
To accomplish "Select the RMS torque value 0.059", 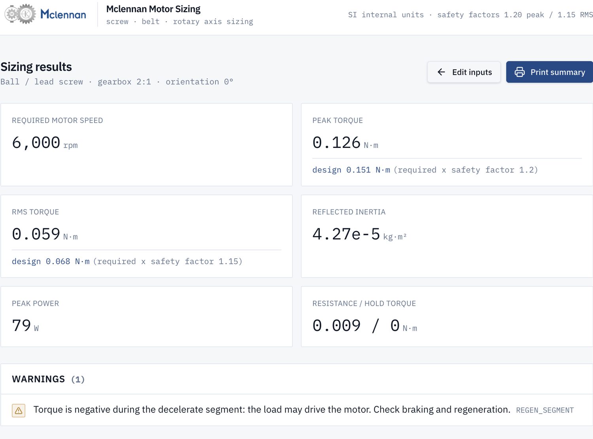I will click(36, 234).
